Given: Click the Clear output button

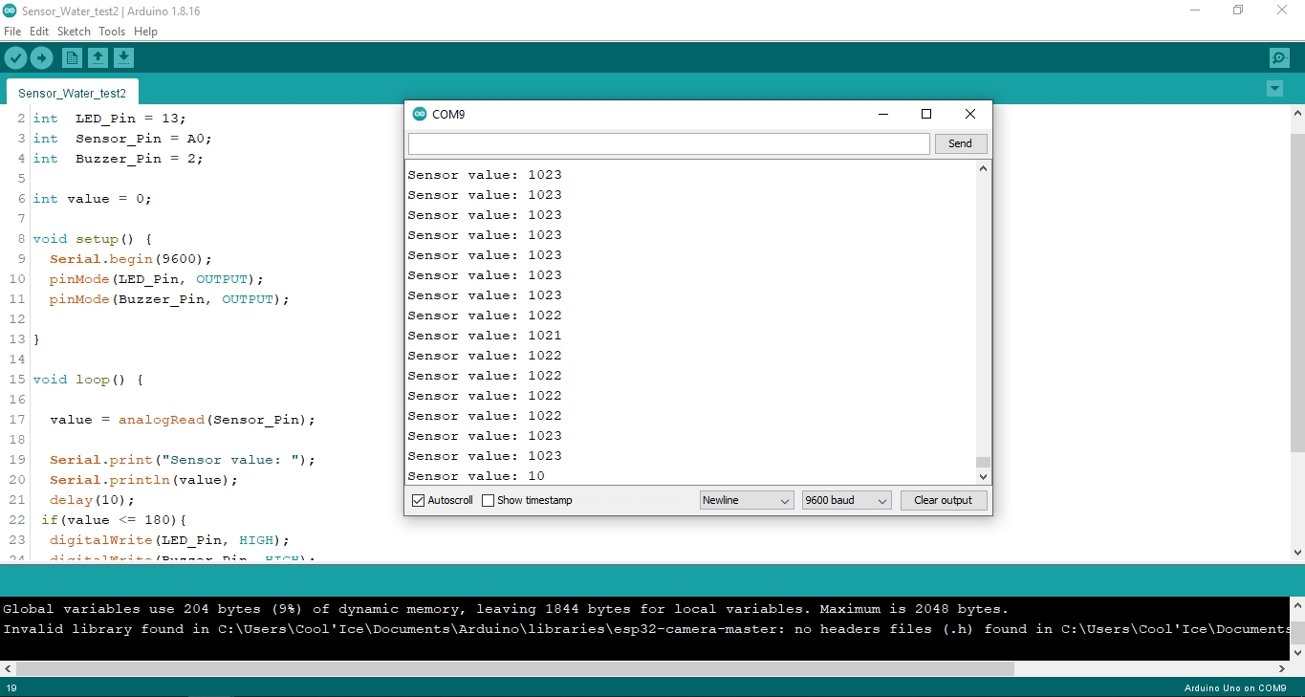Looking at the screenshot, I should point(944,500).
